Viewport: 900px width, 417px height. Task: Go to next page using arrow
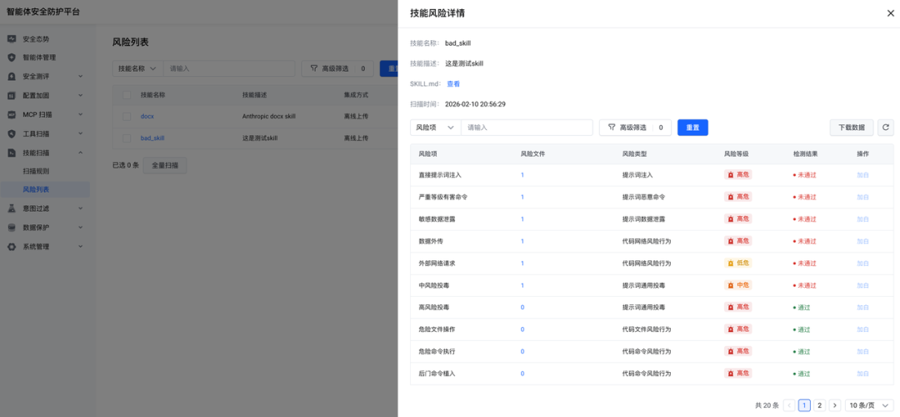coord(834,405)
